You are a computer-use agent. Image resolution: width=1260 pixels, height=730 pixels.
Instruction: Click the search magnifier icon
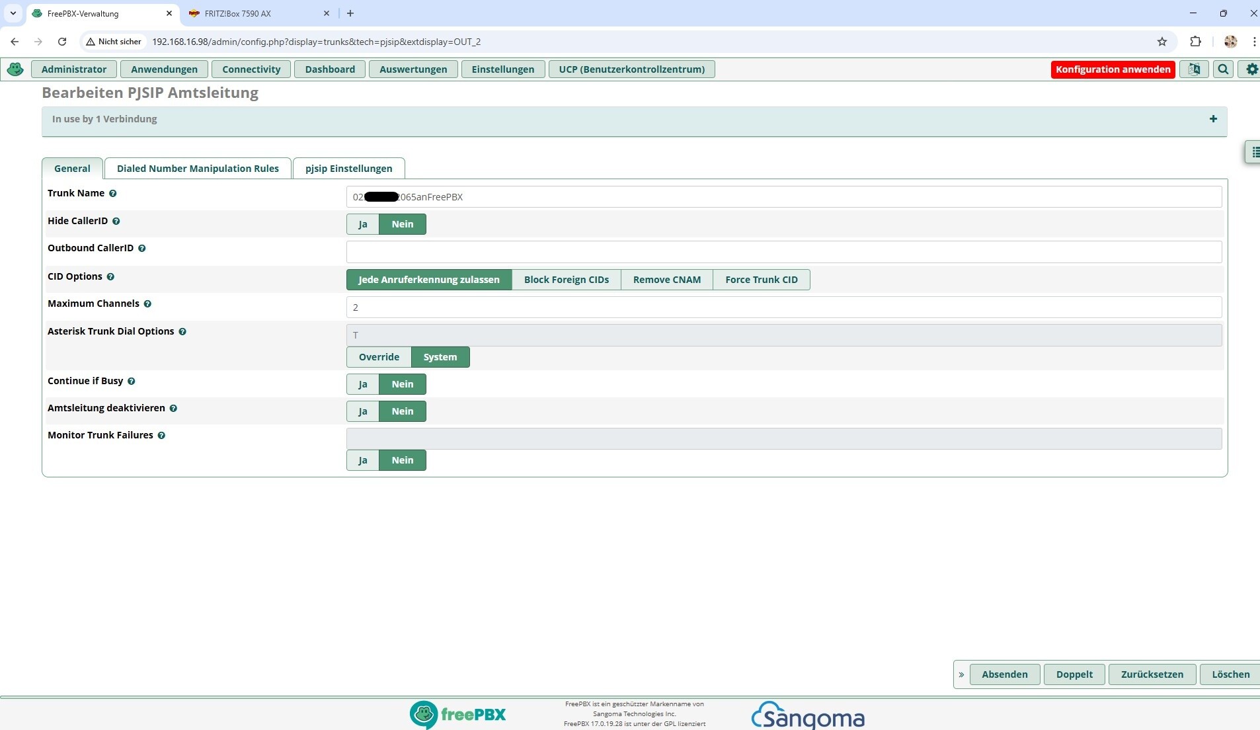click(1224, 69)
